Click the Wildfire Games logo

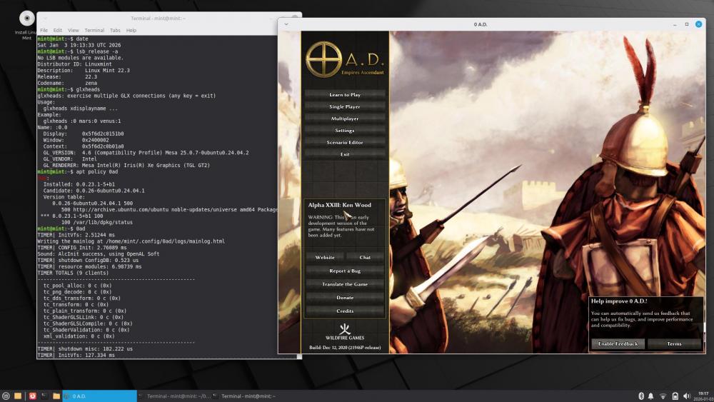pyautogui.click(x=345, y=331)
